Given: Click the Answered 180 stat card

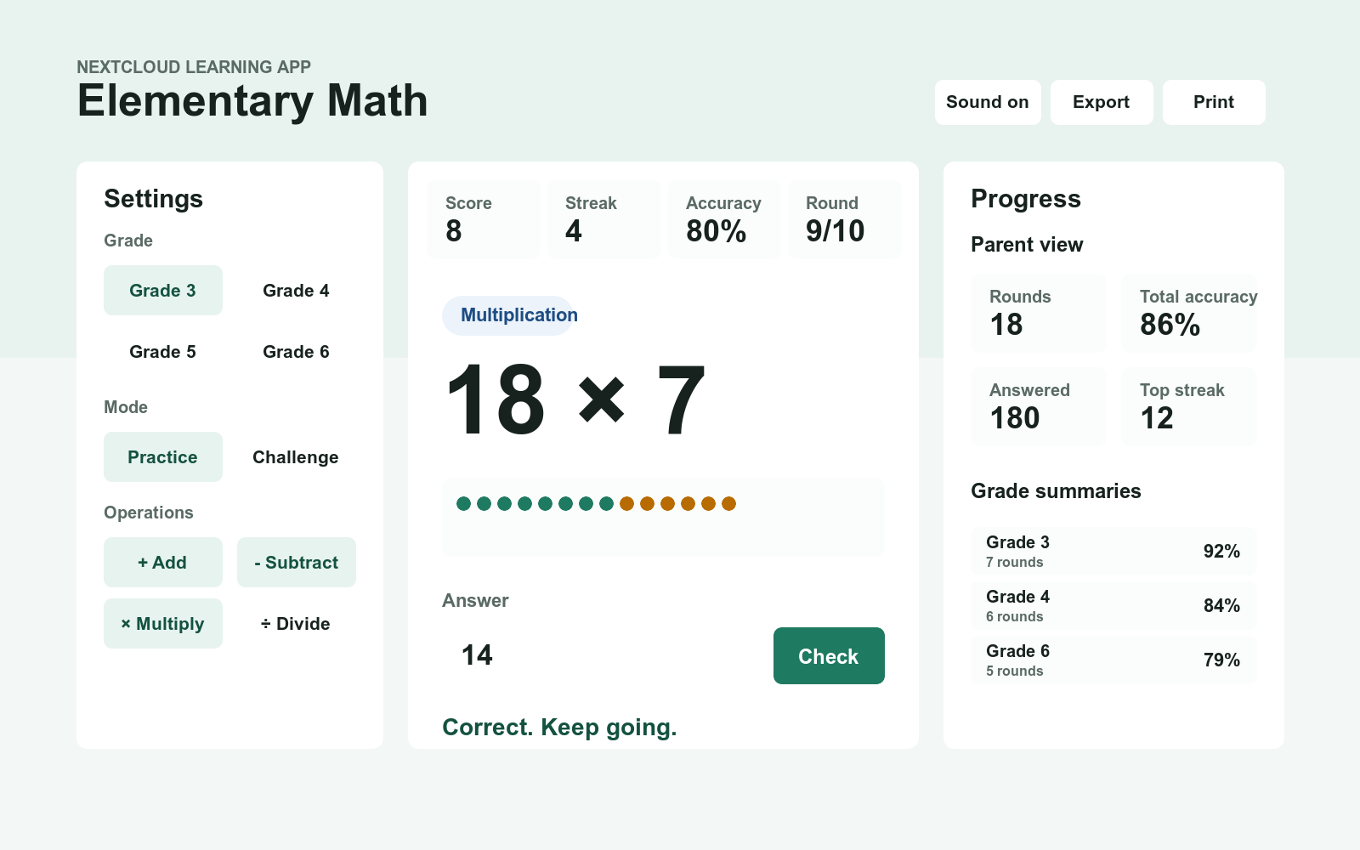Looking at the screenshot, I should tap(1039, 406).
